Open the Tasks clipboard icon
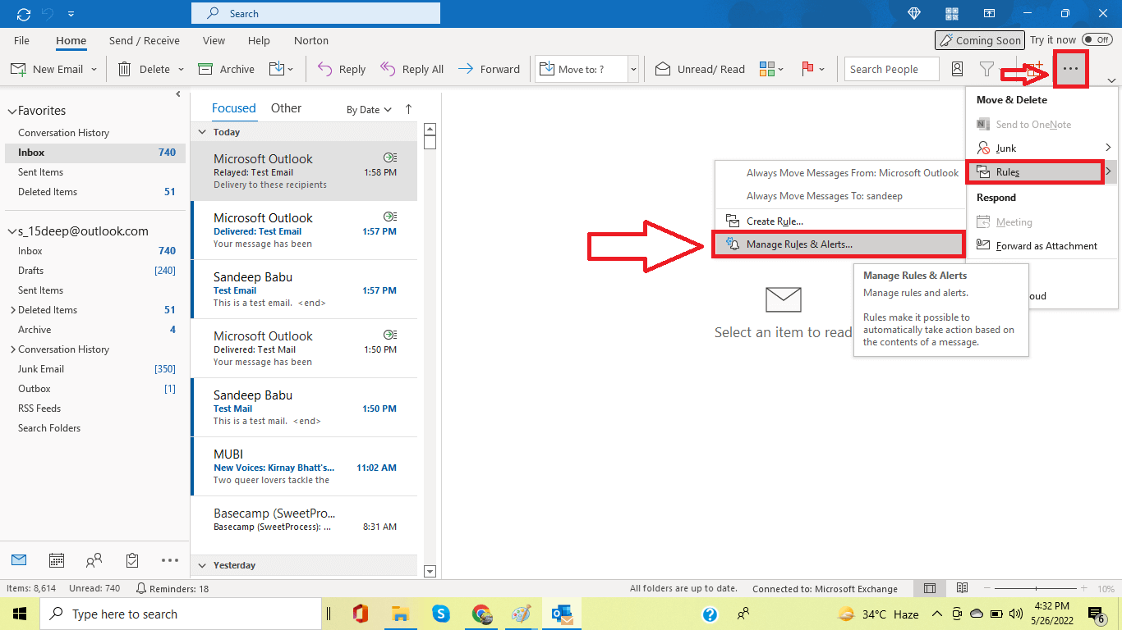1122x630 pixels. click(131, 560)
